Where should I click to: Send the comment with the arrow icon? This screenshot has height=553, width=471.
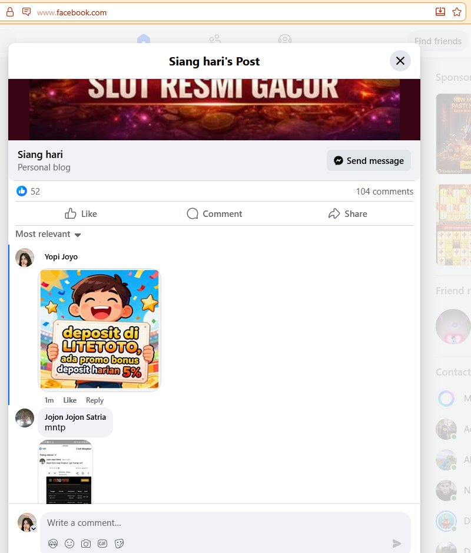(397, 544)
